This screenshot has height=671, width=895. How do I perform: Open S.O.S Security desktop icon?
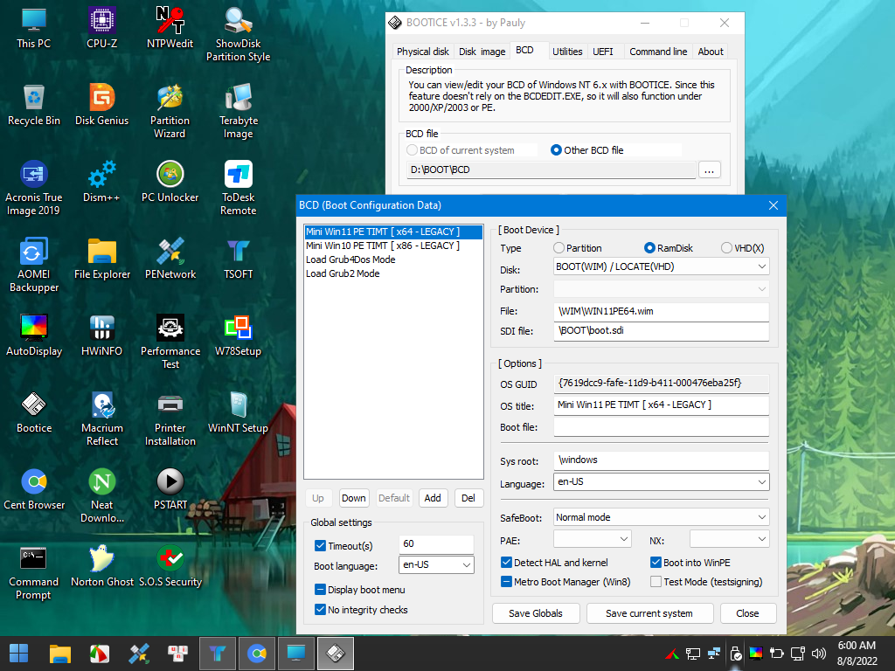(170, 566)
